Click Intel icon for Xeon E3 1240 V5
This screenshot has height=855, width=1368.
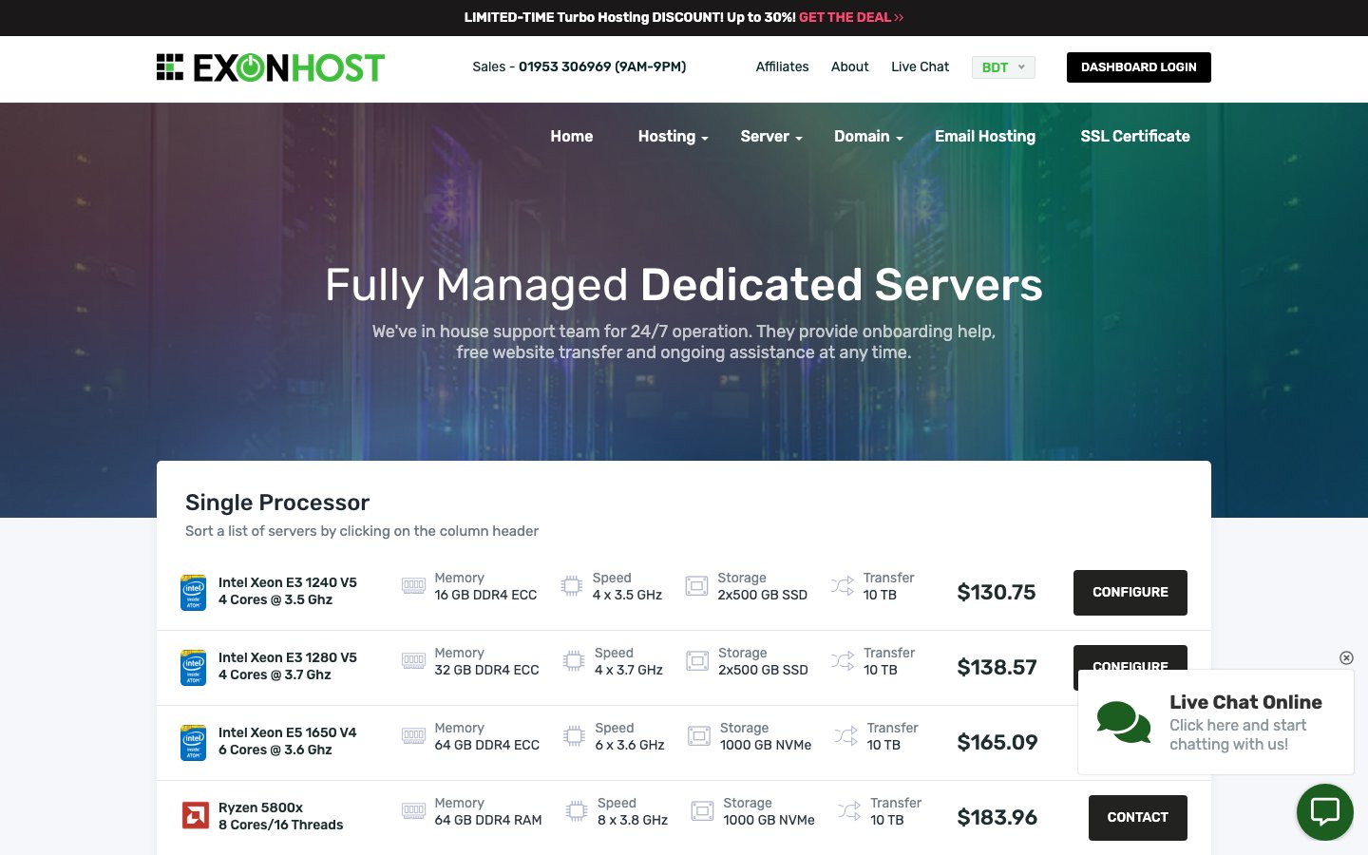[194, 592]
